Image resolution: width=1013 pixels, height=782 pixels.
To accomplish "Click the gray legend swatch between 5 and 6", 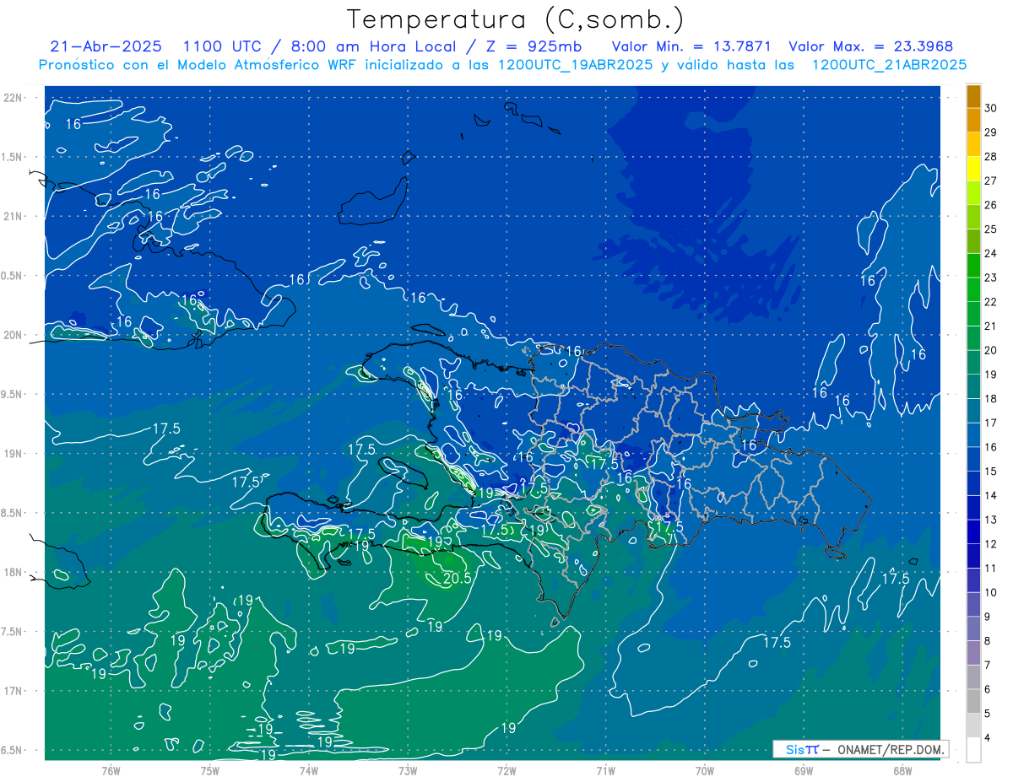I will tap(973, 702).
